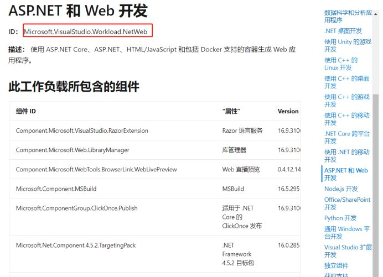This screenshot has height=277, width=383.
Task: Open 'Office/SharePoint 开发' sidebar link
Action: point(347,203)
